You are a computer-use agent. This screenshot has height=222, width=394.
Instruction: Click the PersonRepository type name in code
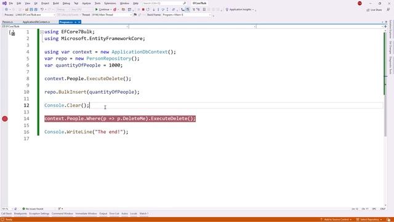coord(109,59)
